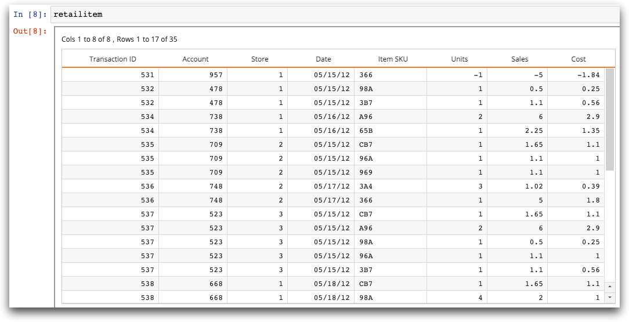629x322 pixels.
Task: Click the In [8] prompt label
Action: pyautogui.click(x=30, y=15)
